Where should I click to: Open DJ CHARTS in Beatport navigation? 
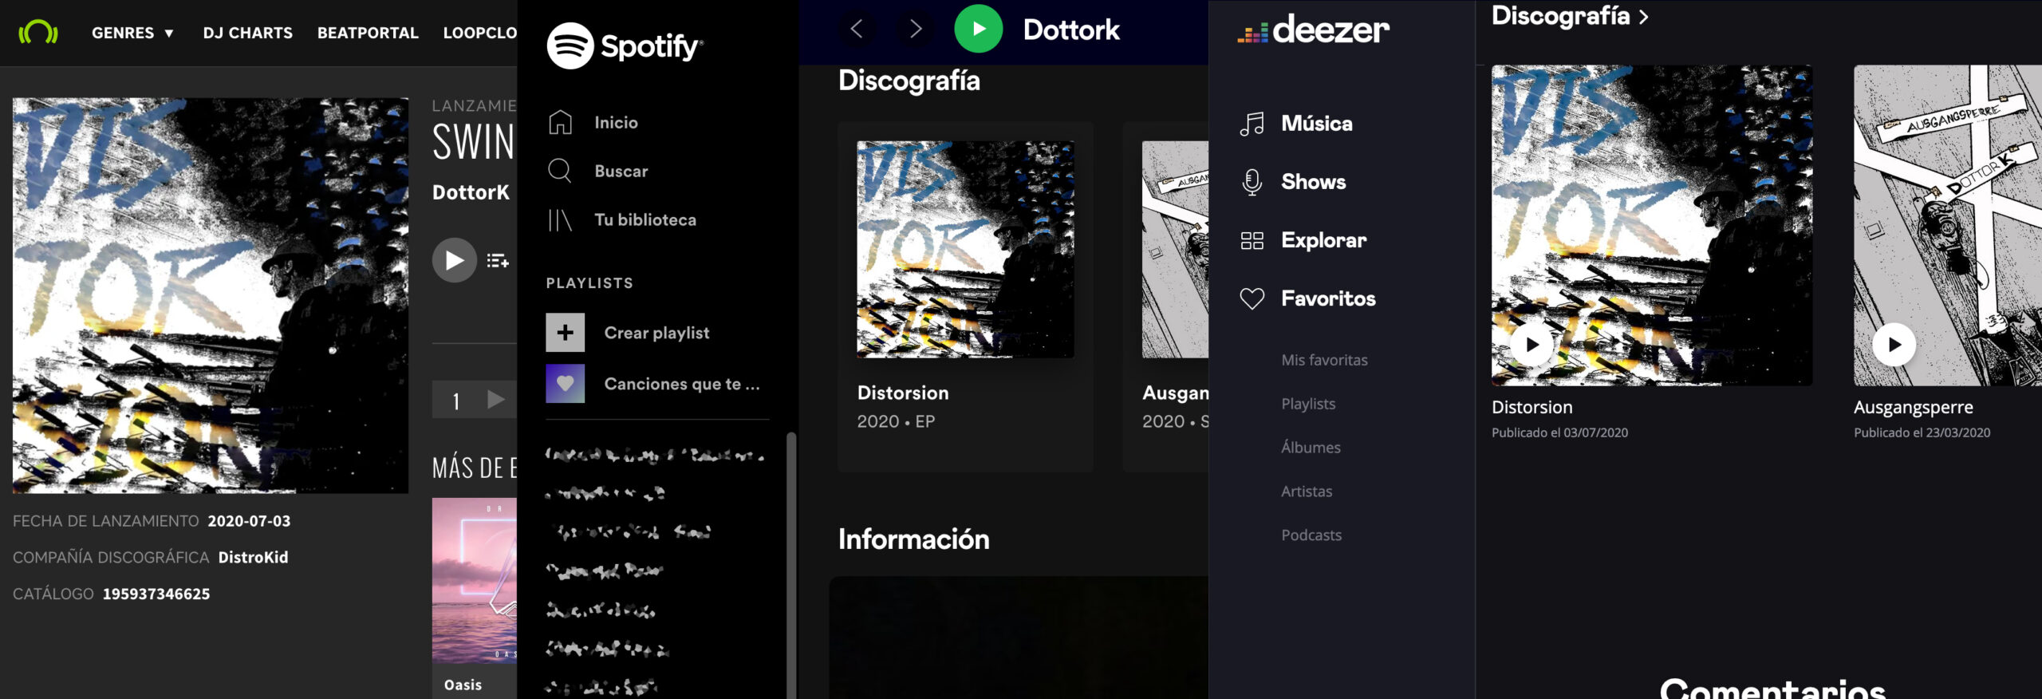[x=247, y=33]
